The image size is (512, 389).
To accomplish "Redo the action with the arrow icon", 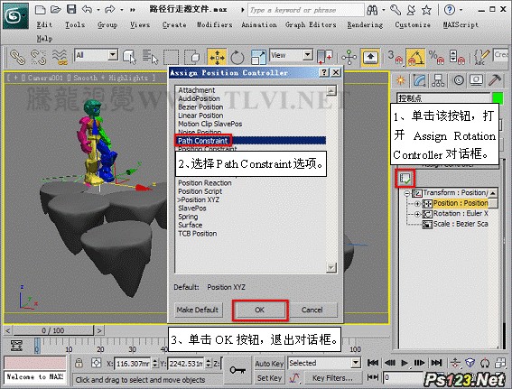I will point(110,9).
